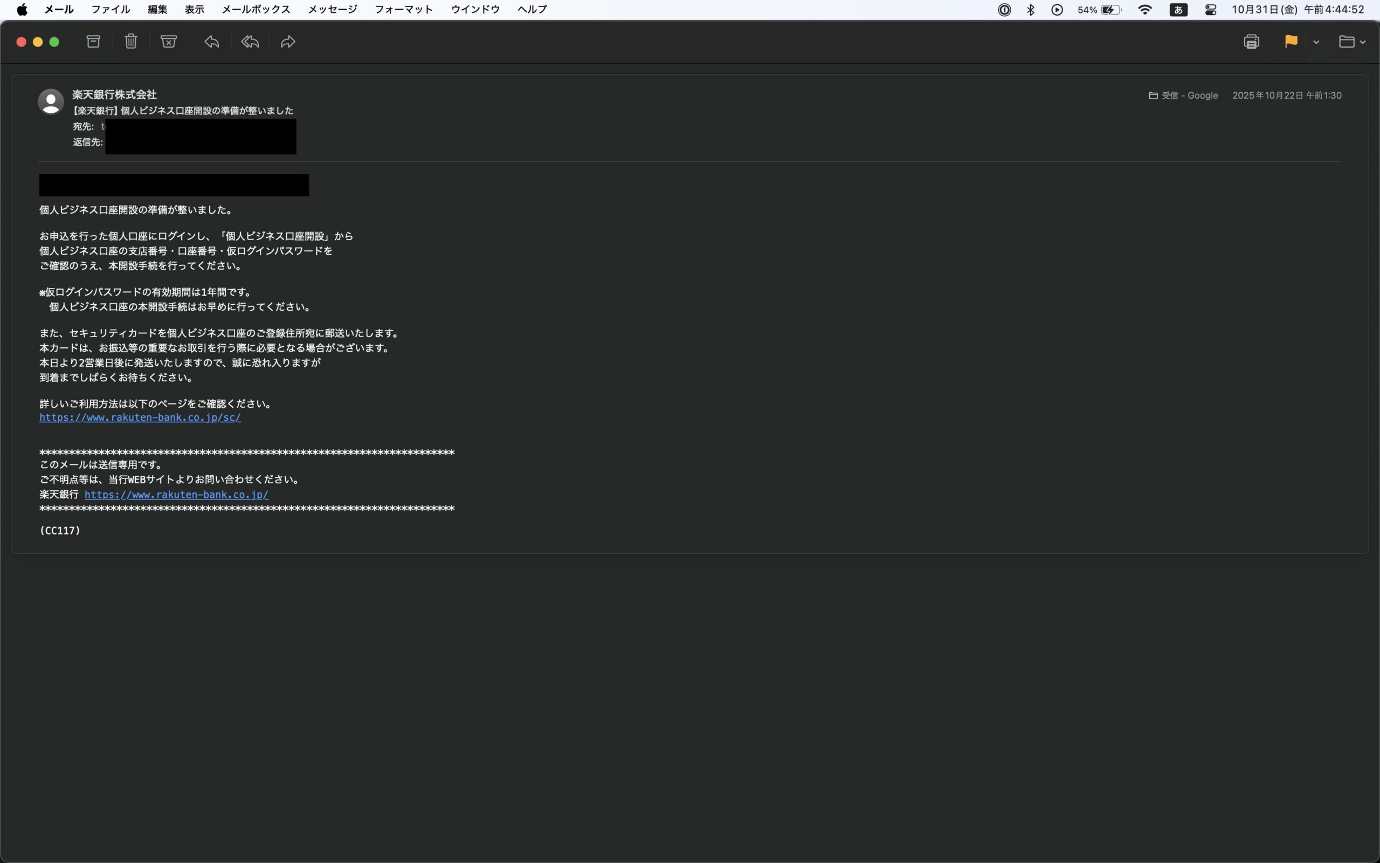Open the 表示 menu
Screen dimensions: 1380x863
click(194, 10)
